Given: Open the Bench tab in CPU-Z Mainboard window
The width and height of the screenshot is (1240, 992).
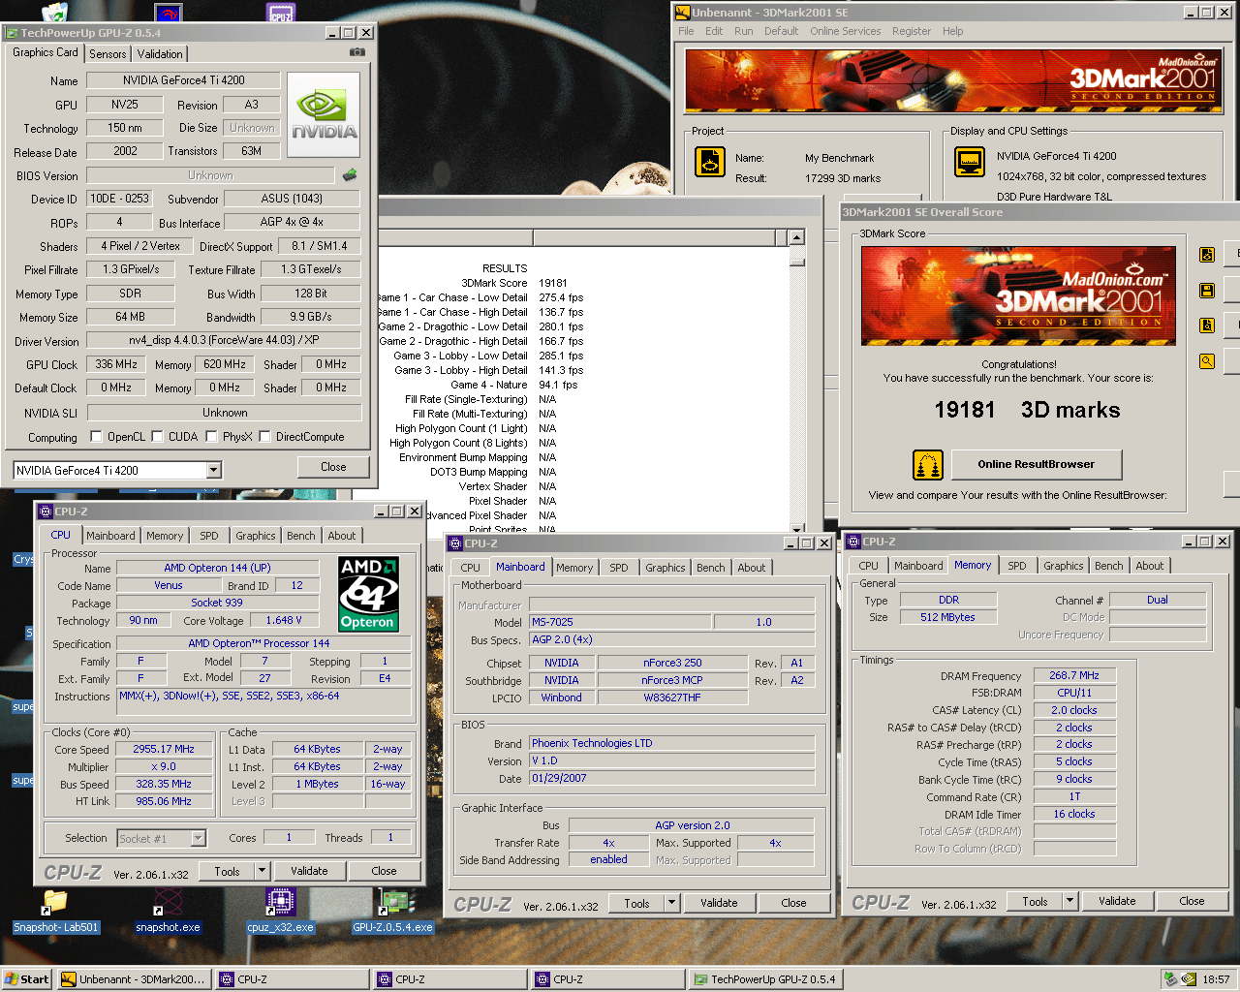Looking at the screenshot, I should click(x=710, y=568).
